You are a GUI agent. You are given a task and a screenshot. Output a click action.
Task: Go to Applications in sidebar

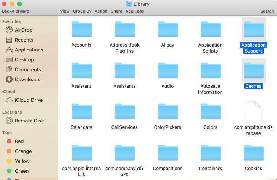click(x=29, y=50)
